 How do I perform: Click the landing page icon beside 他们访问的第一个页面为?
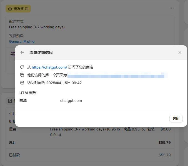22,75
